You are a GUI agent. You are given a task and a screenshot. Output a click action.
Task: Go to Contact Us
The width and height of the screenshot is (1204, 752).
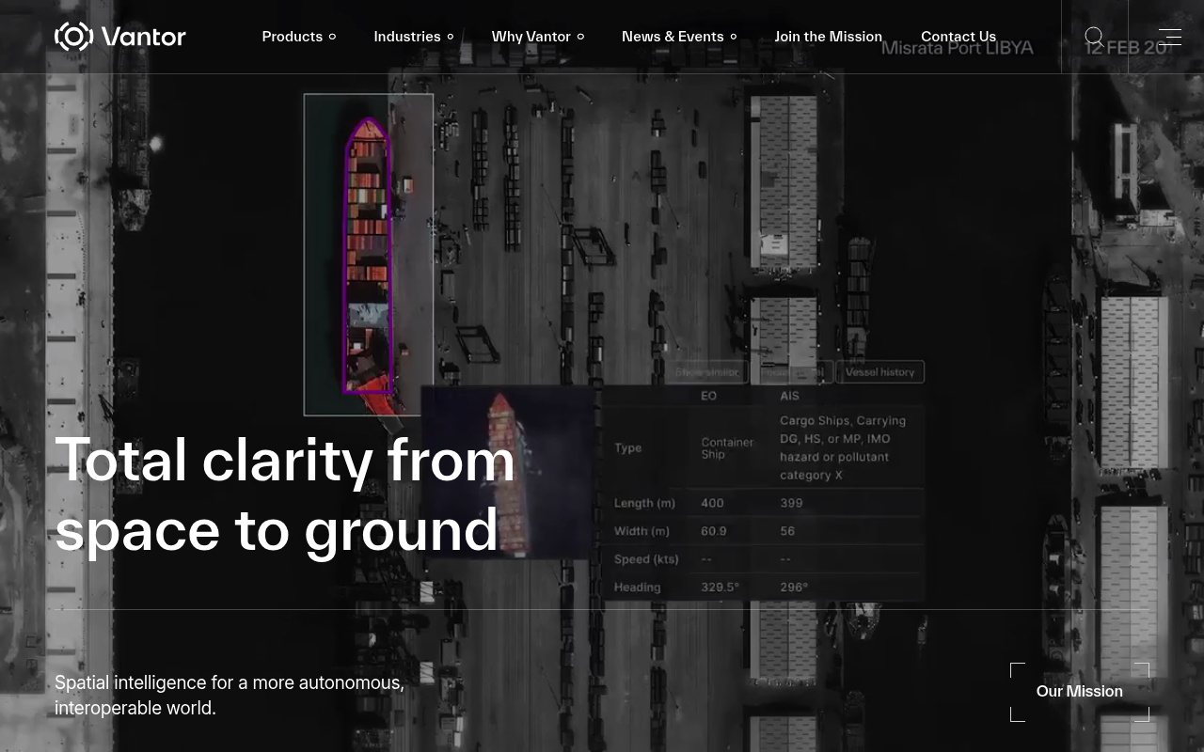point(958,37)
